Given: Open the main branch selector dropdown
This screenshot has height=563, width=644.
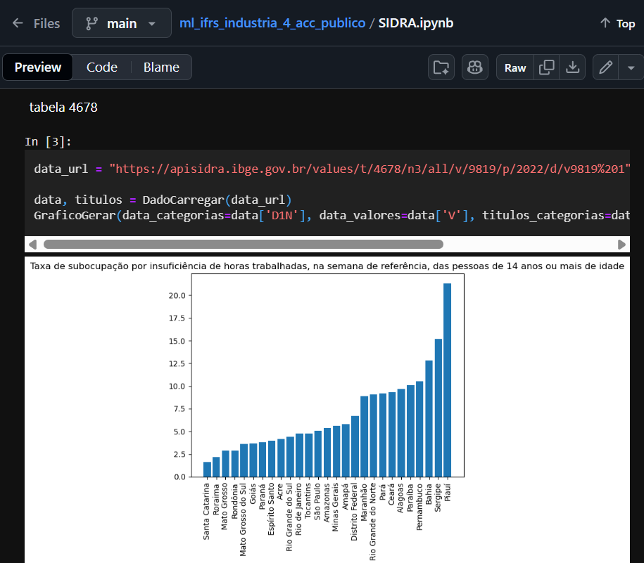Looking at the screenshot, I should click(121, 23).
